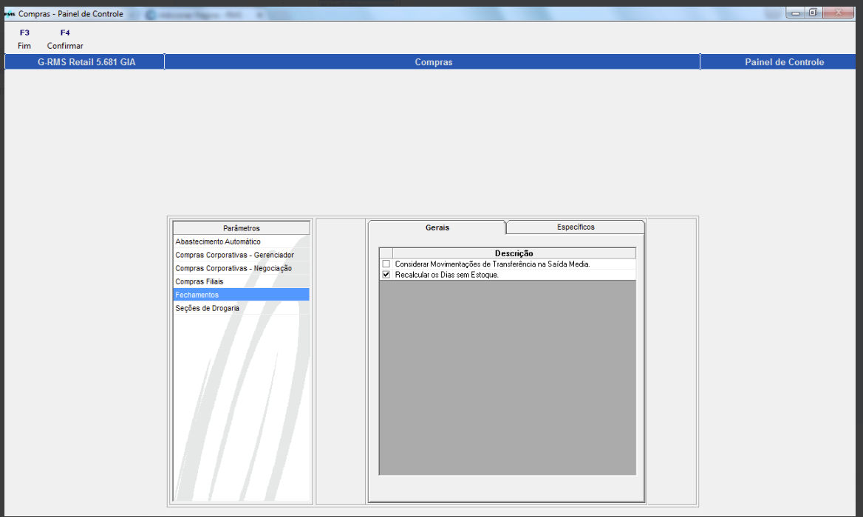Click the Parâmetros list header
Image resolution: width=863 pixels, height=517 pixels.
pyautogui.click(x=241, y=227)
